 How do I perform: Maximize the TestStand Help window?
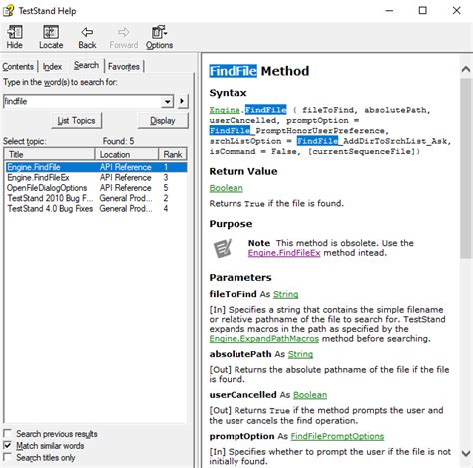423,11
